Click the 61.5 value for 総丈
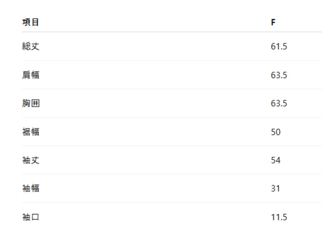This screenshot has height=234, width=322. click(279, 47)
